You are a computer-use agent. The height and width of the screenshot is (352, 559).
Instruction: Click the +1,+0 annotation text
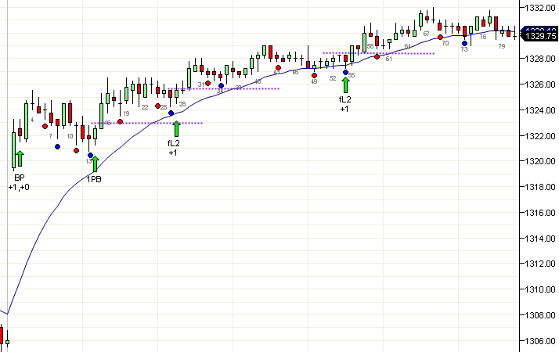(20, 187)
